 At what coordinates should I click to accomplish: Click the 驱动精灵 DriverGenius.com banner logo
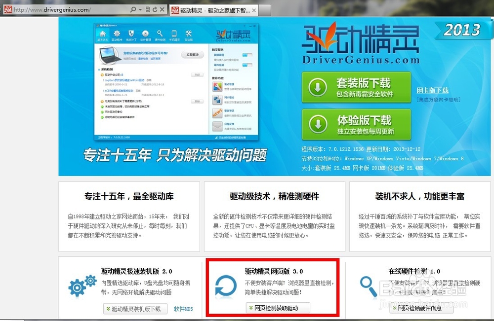[x=361, y=44]
